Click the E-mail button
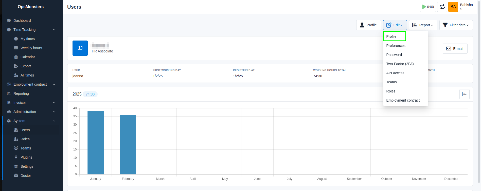 pyautogui.click(x=455, y=49)
